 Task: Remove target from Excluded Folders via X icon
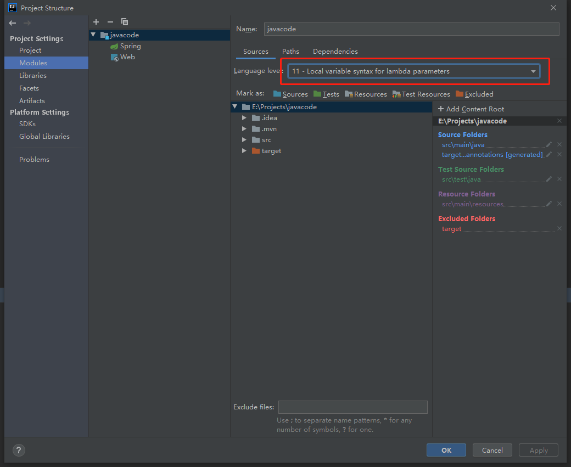tap(559, 228)
